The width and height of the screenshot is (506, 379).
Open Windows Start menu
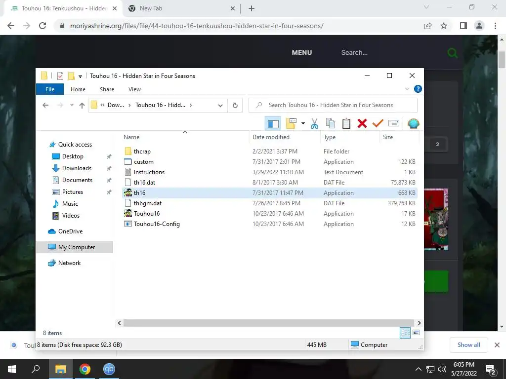coord(12,369)
